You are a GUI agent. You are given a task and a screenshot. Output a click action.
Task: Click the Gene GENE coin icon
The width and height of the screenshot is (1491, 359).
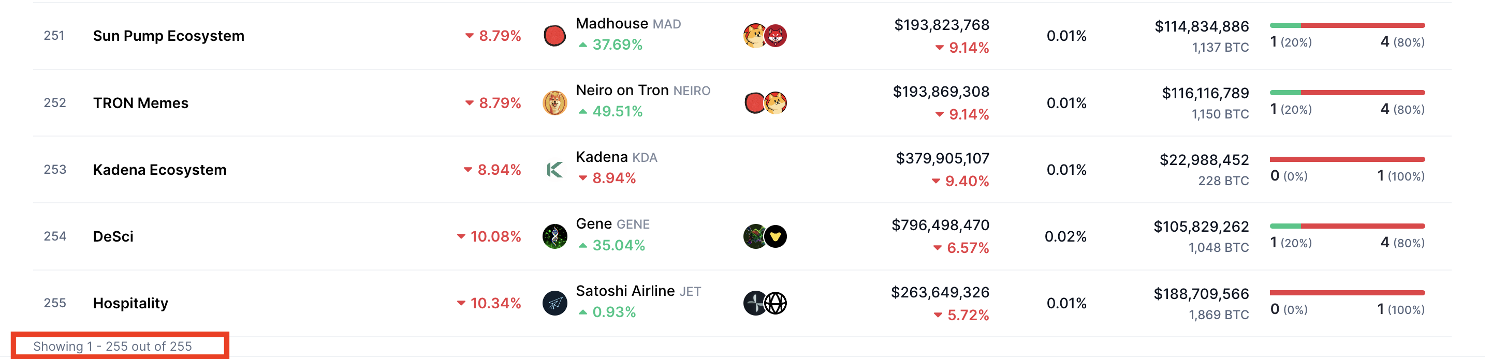point(554,236)
